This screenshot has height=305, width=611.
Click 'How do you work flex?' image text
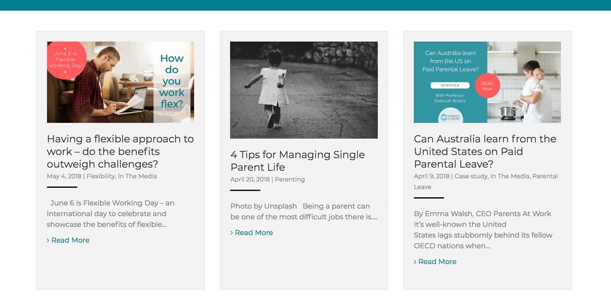pyautogui.click(x=172, y=81)
